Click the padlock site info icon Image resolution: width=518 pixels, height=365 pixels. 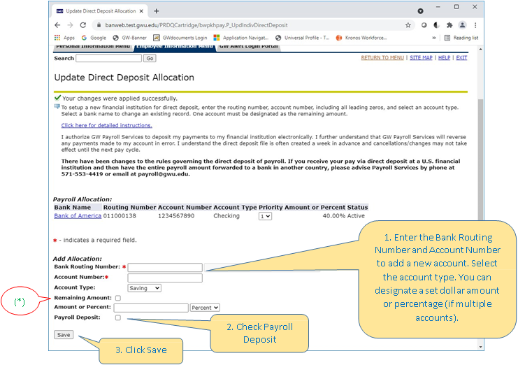click(x=99, y=25)
